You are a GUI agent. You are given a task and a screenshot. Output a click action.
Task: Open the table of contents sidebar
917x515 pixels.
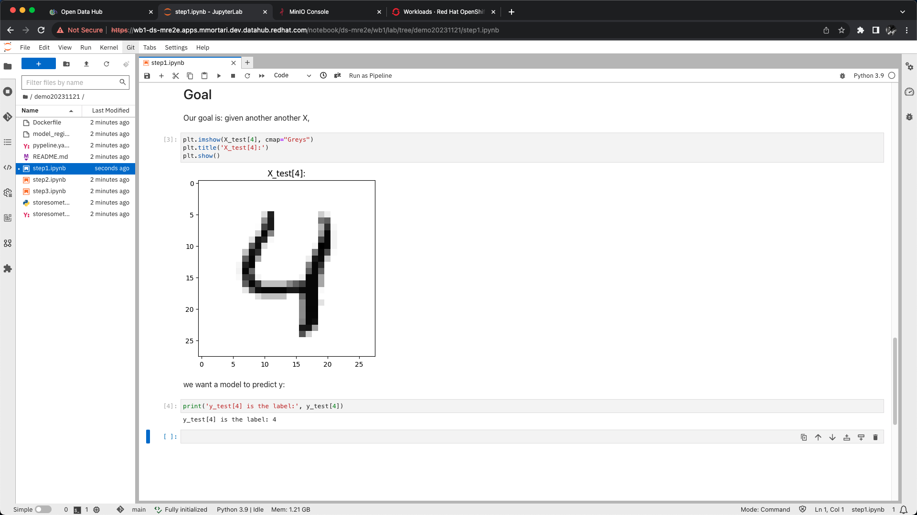8,142
